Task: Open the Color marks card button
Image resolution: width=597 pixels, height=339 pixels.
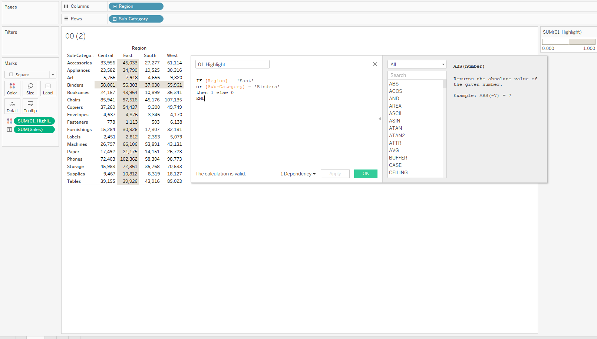Action: click(x=12, y=89)
